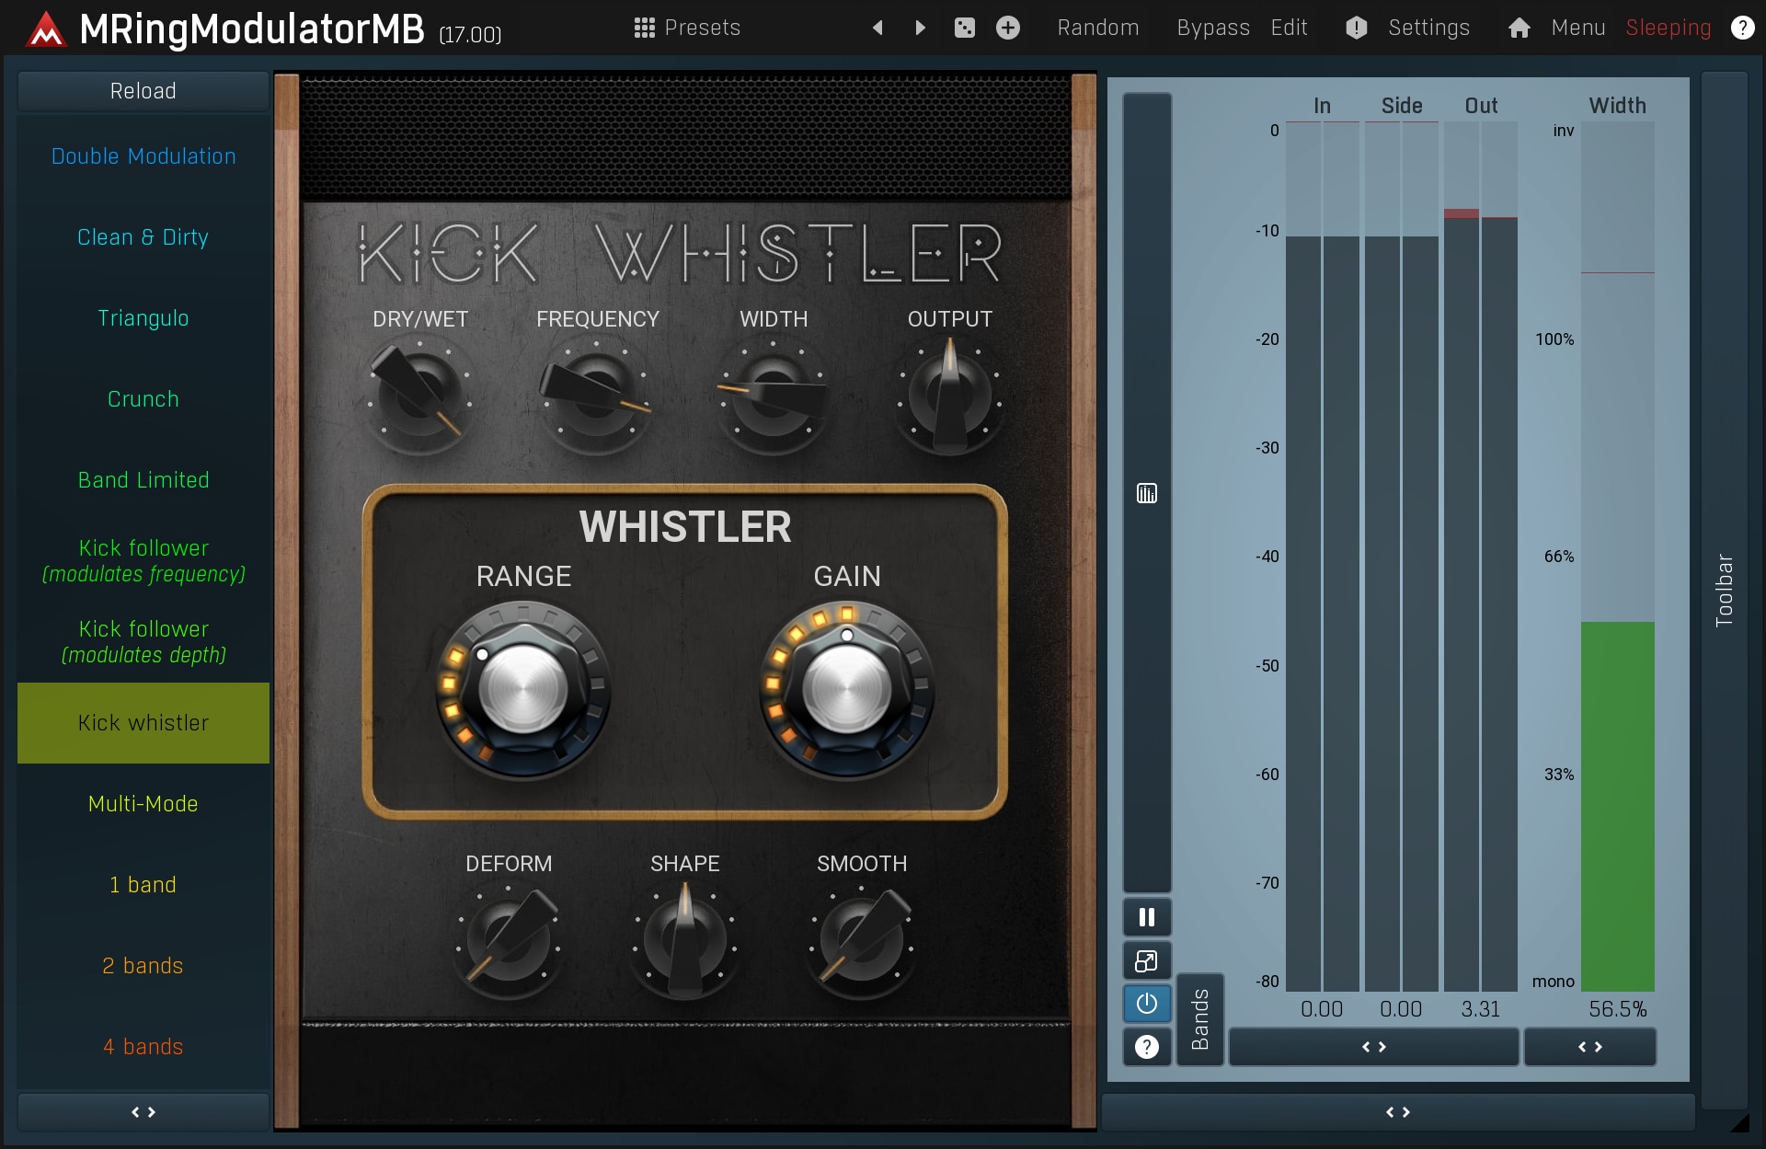Screen dimensions: 1766x1149
Task: Select the Multi-Mode preset
Action: point(143,804)
